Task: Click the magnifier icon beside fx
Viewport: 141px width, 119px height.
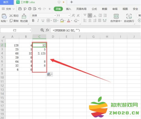Action: tap(42, 30)
